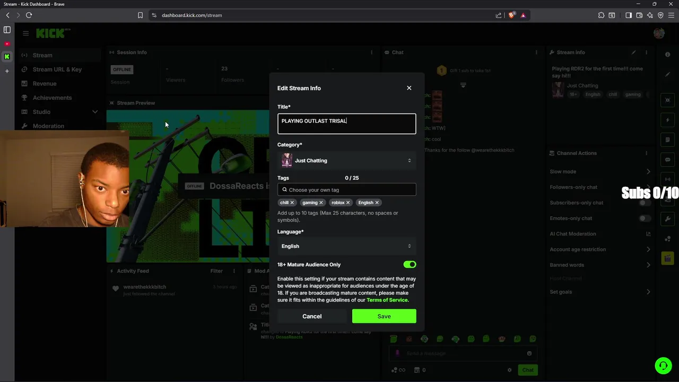Image resolution: width=679 pixels, height=382 pixels.
Task: Toggle Subscribers-only chat switch
Action: click(645, 203)
